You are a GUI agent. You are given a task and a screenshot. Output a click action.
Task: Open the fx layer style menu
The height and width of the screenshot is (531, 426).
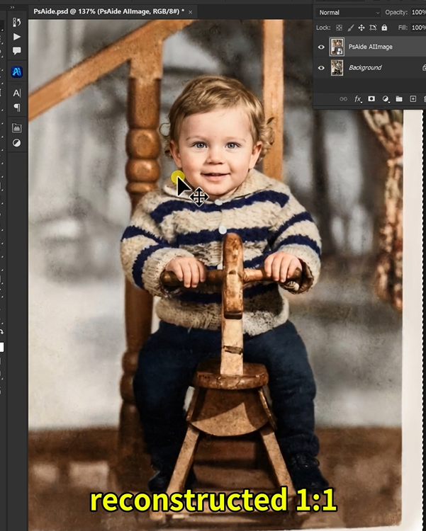358,99
